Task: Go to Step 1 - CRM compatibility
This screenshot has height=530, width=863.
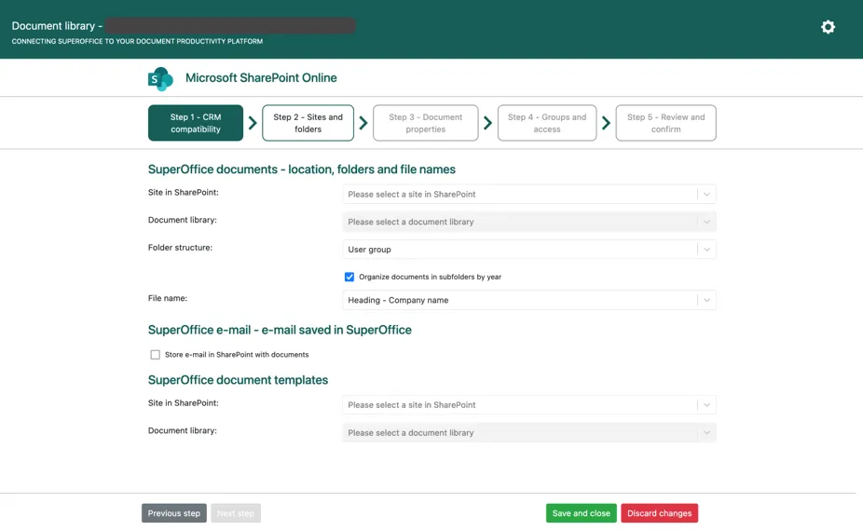Action: (x=196, y=123)
